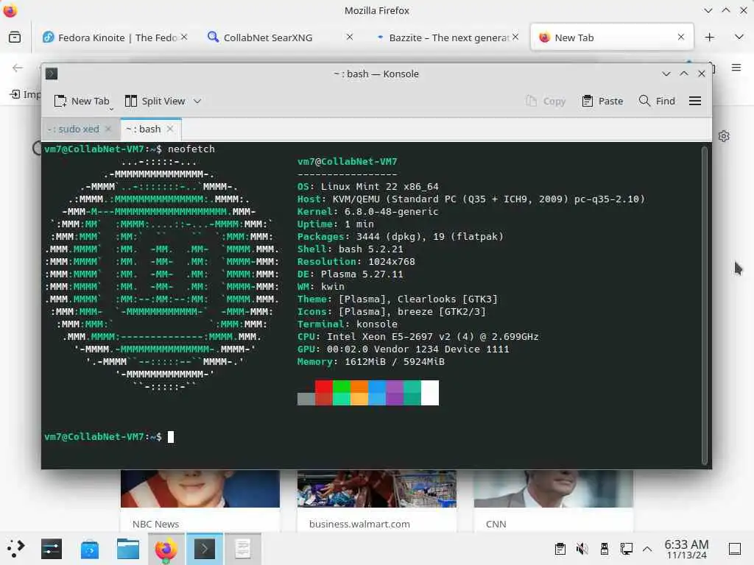The image size is (754, 565).
Task: Open the text editor taskbar icon
Action: click(243, 549)
